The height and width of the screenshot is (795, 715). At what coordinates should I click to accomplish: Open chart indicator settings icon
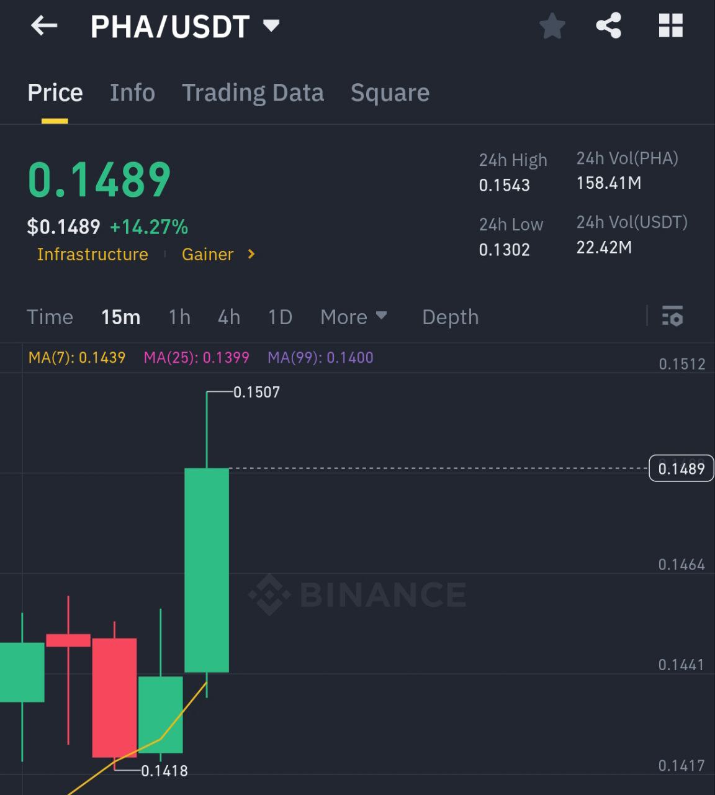672,316
